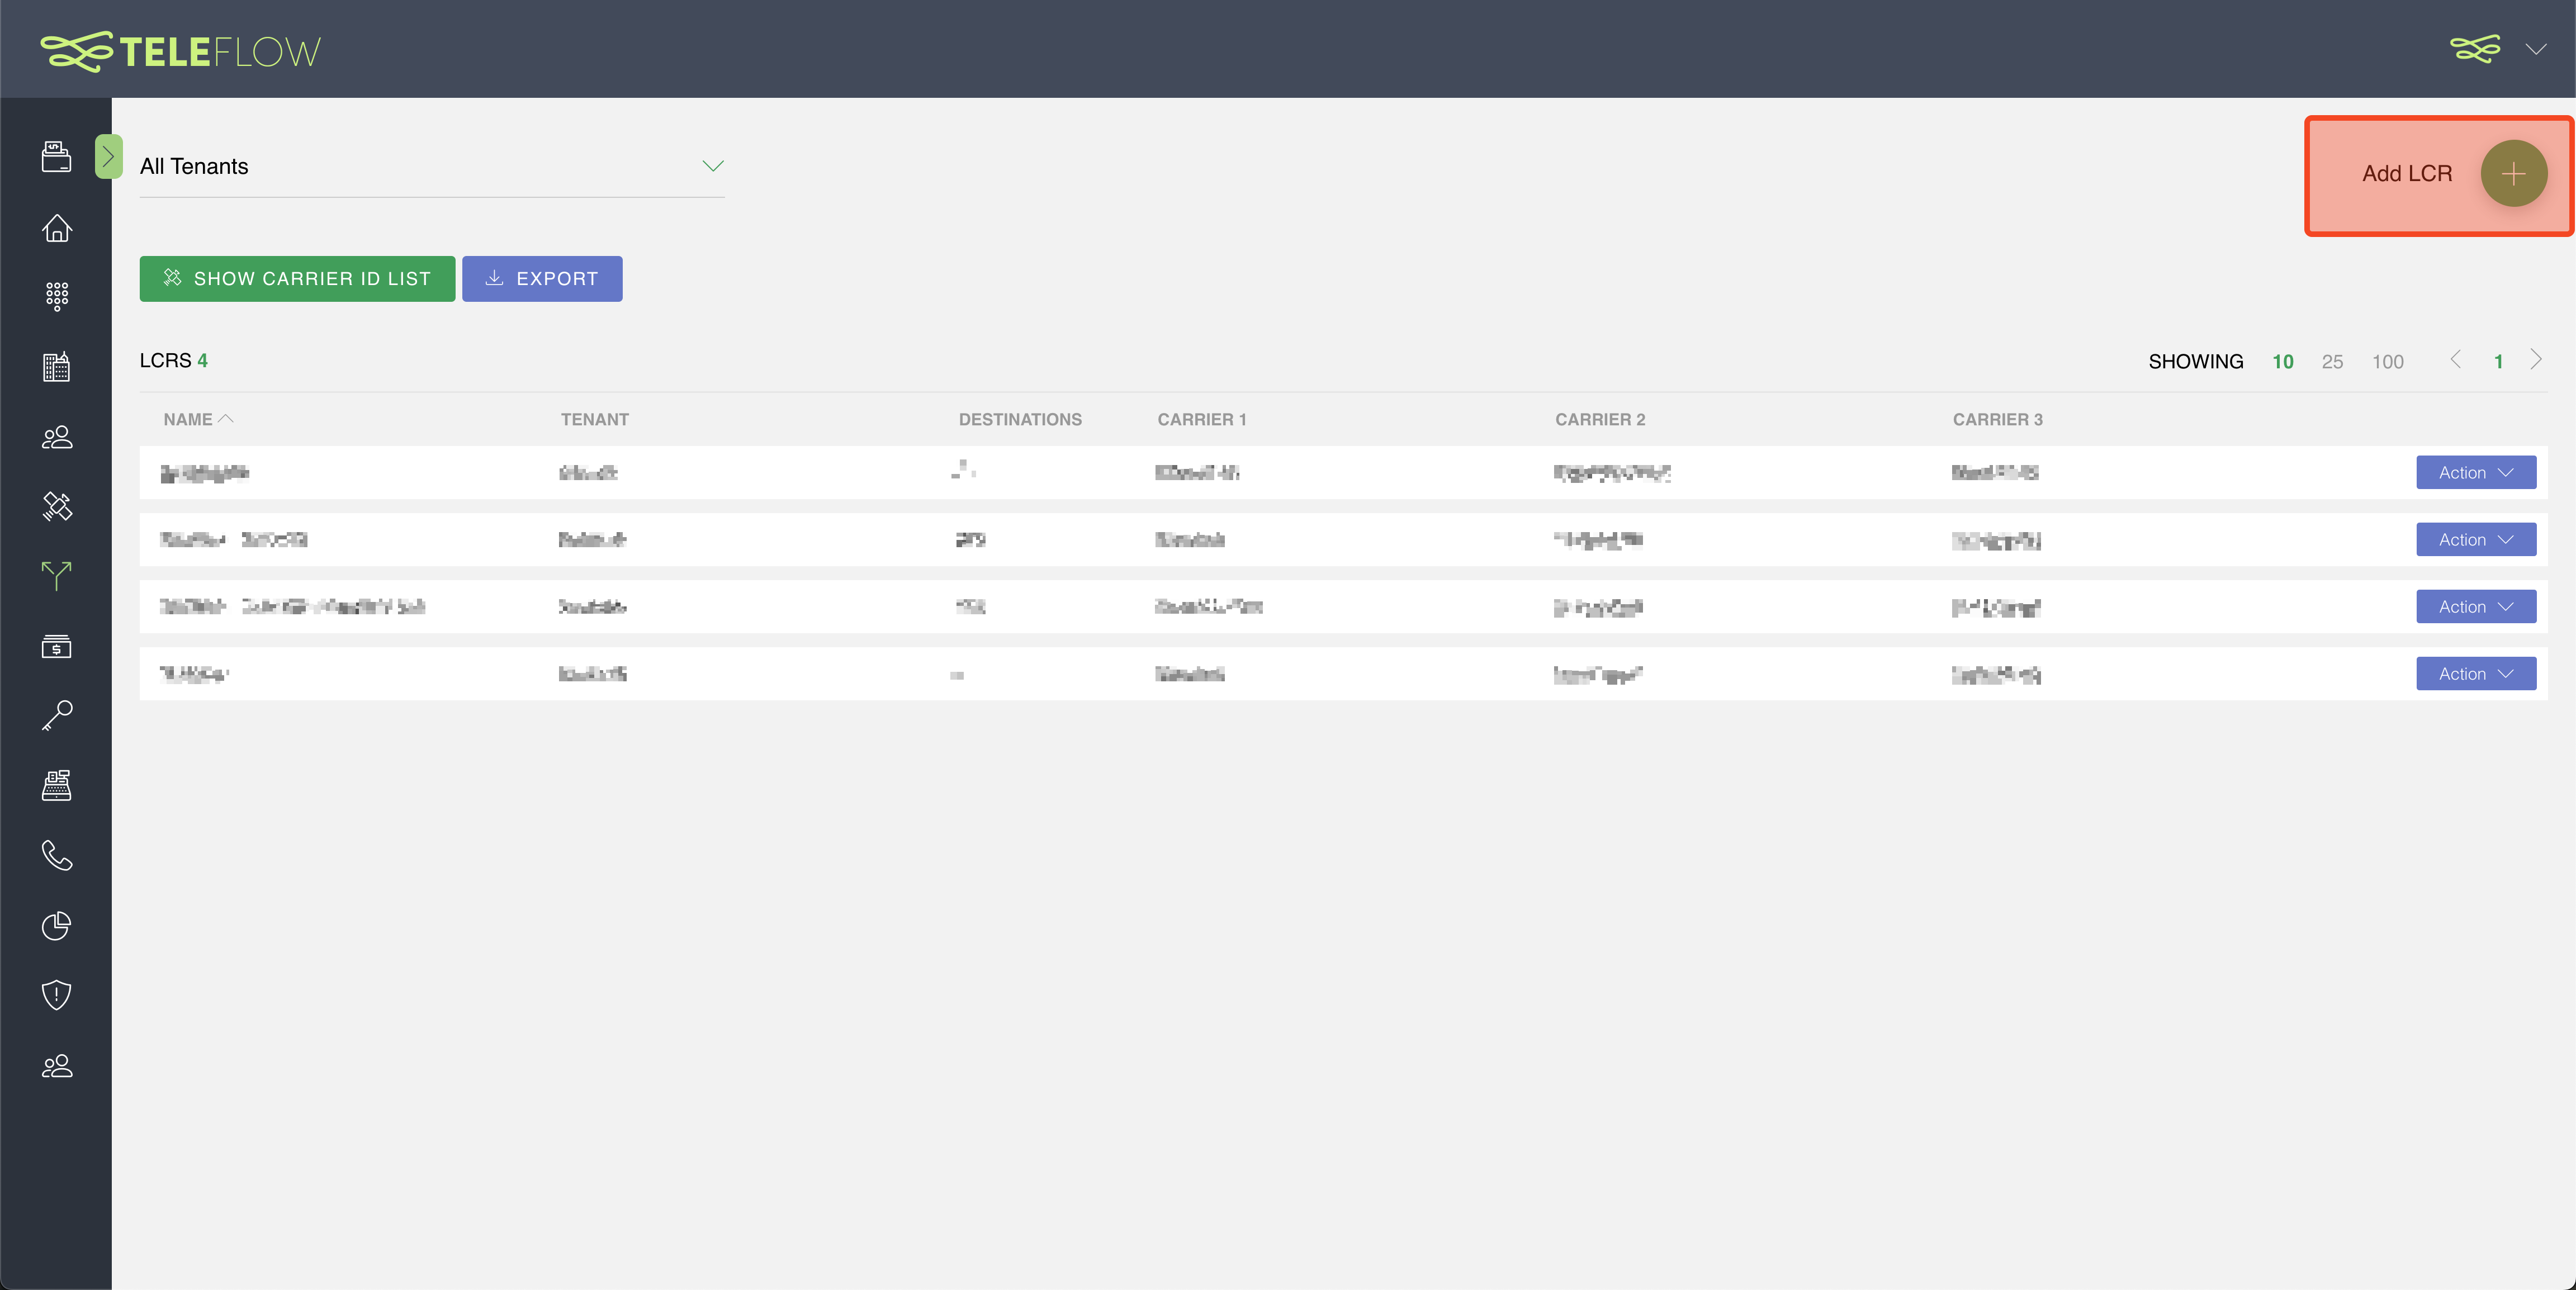This screenshot has width=2576, height=1290.
Task: Open Action dropdown for first LCR row
Action: (x=2475, y=472)
